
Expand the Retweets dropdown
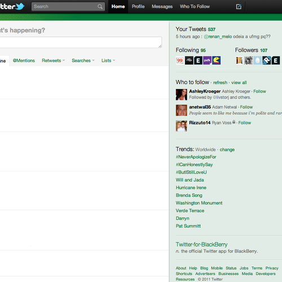click(x=53, y=60)
